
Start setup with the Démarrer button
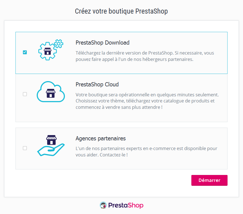(x=209, y=180)
